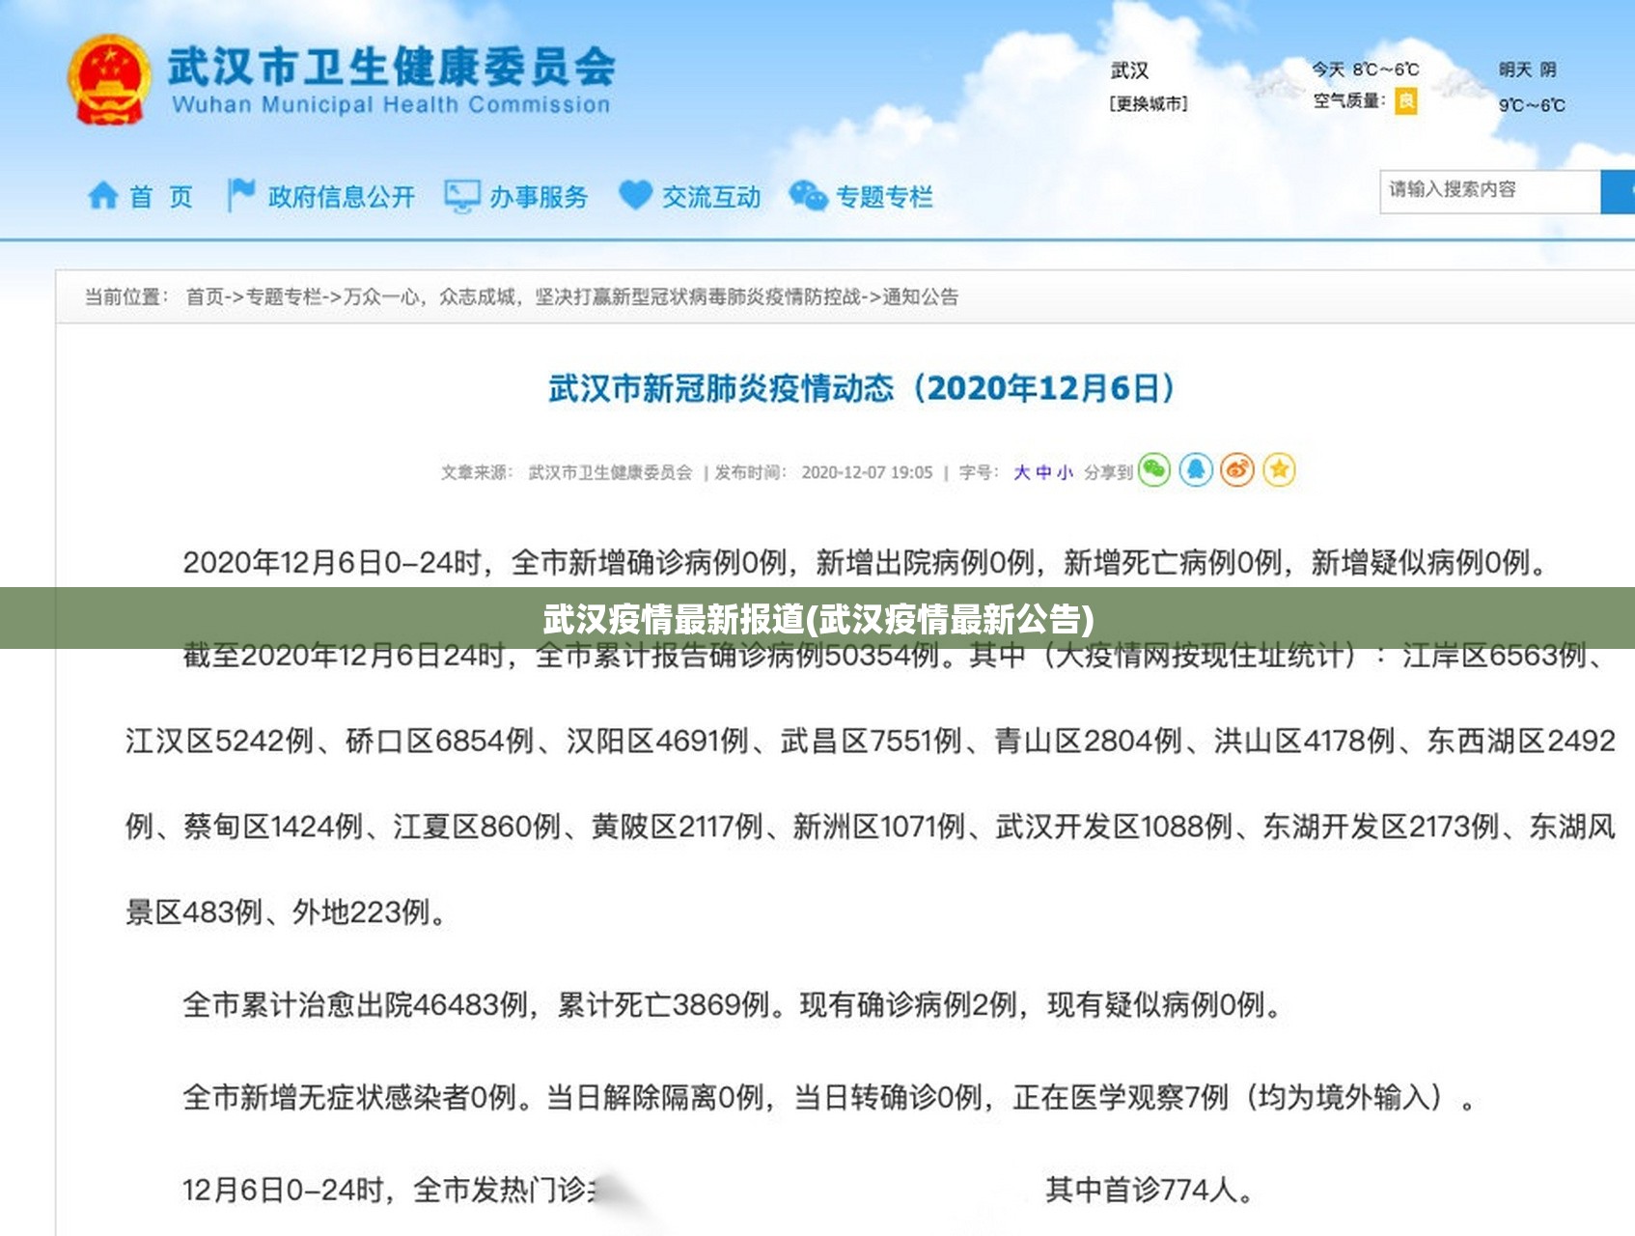Click the 武汉 city name in weather
1635x1236 pixels.
tap(1129, 70)
